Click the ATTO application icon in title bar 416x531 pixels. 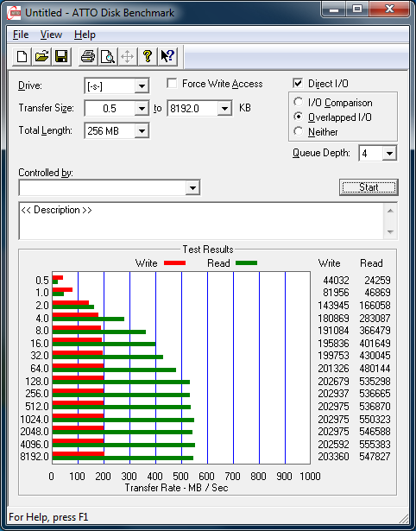15,13
